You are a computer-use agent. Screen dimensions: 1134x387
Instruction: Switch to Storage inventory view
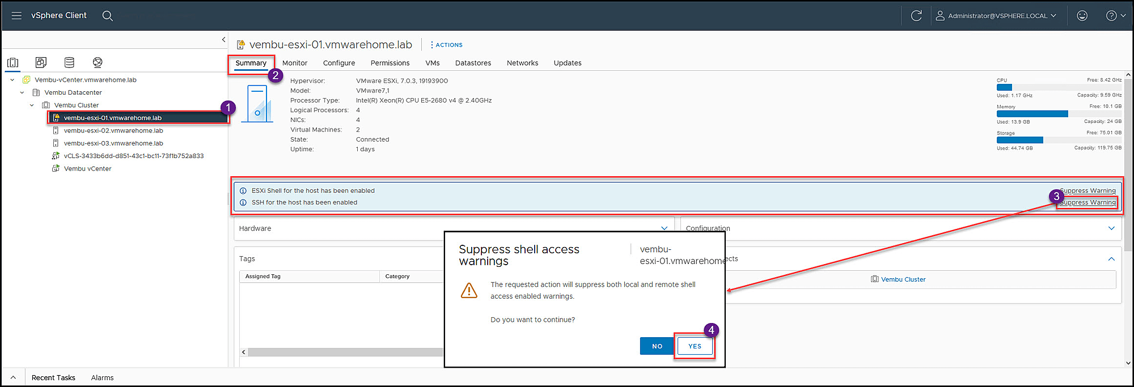tap(69, 62)
